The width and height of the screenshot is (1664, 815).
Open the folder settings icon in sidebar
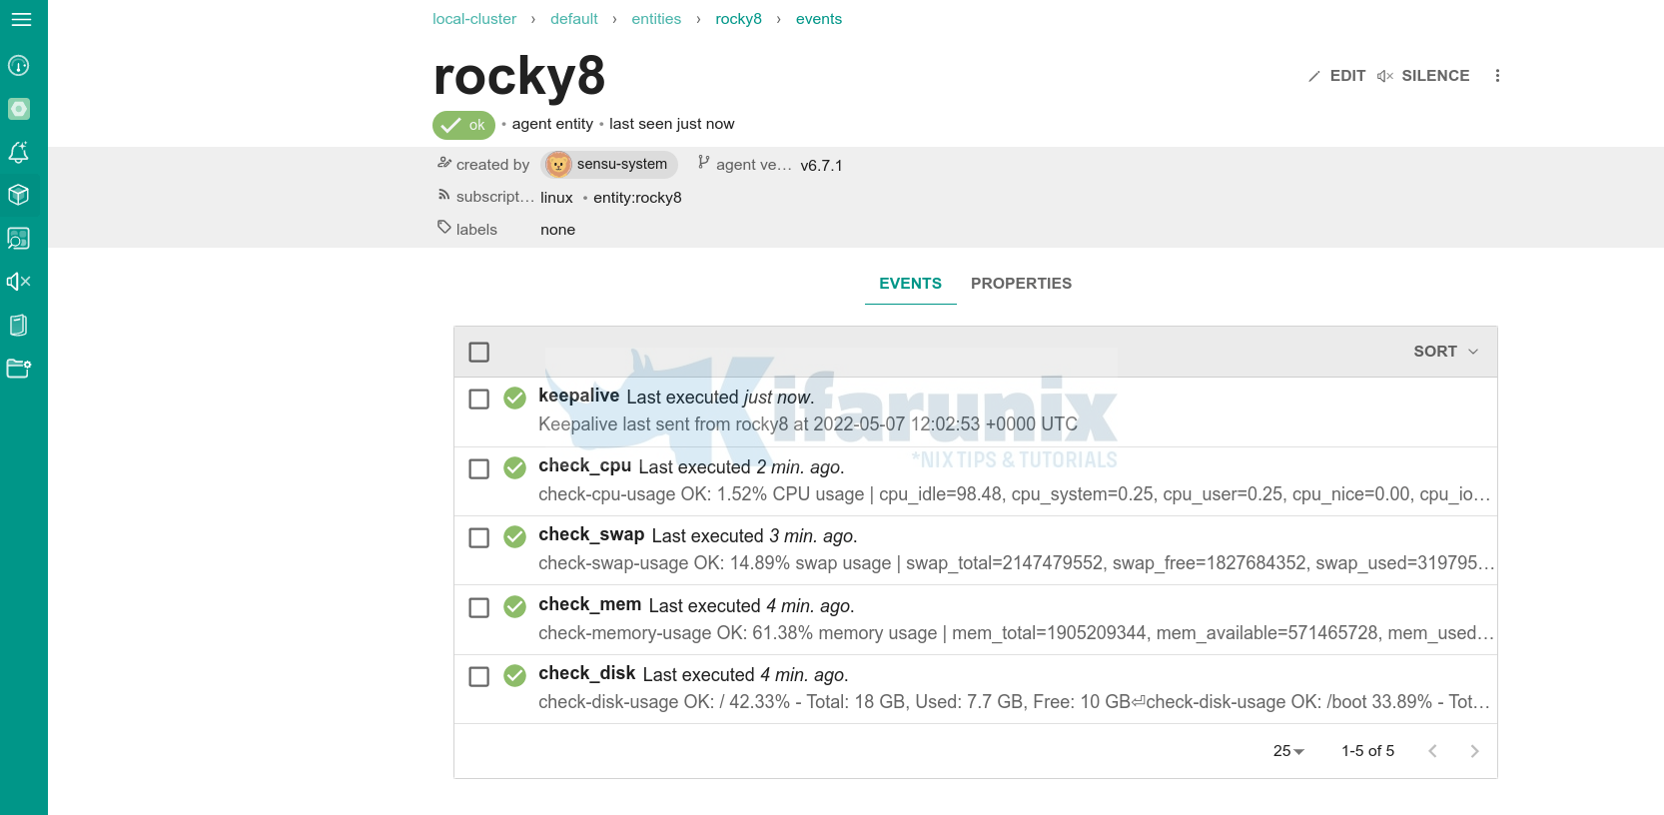19,368
